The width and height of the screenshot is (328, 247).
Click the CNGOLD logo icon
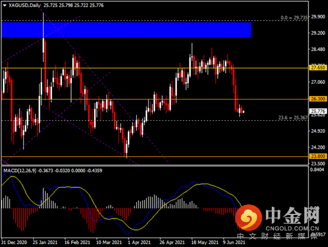[x=249, y=217]
